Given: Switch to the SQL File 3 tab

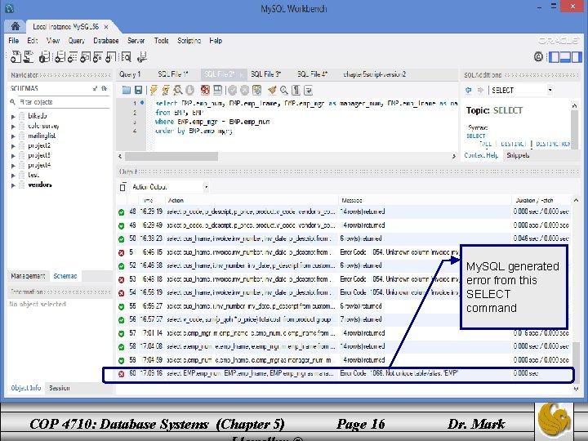Looking at the screenshot, I should tap(266, 74).
